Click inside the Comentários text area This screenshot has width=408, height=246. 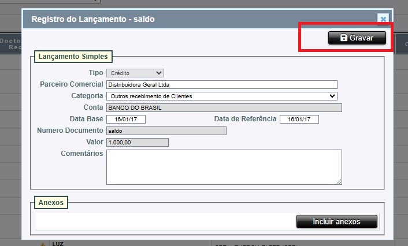(x=224, y=167)
